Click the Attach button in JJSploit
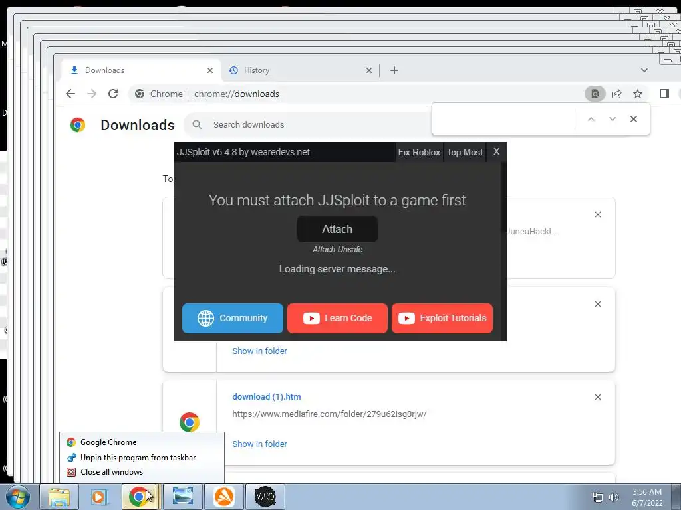Image resolution: width=681 pixels, height=510 pixels. (x=337, y=229)
